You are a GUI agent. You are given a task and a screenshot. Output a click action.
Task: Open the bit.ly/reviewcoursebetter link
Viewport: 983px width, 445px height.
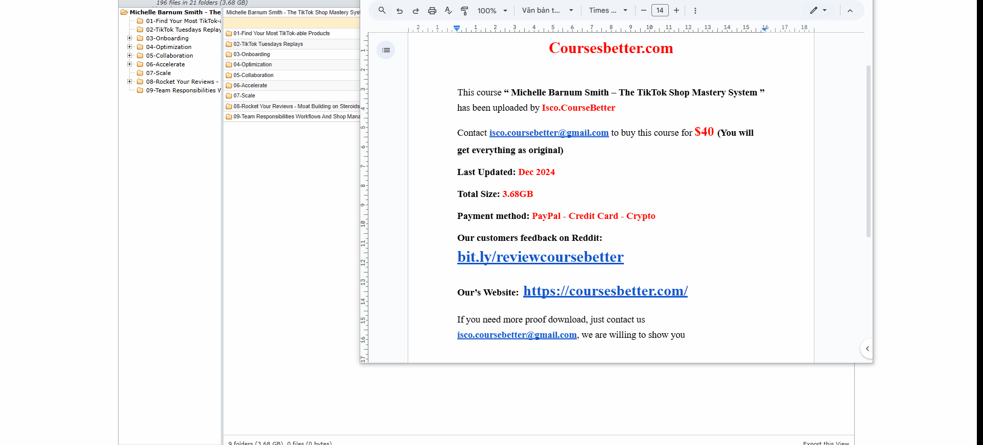[540, 257]
